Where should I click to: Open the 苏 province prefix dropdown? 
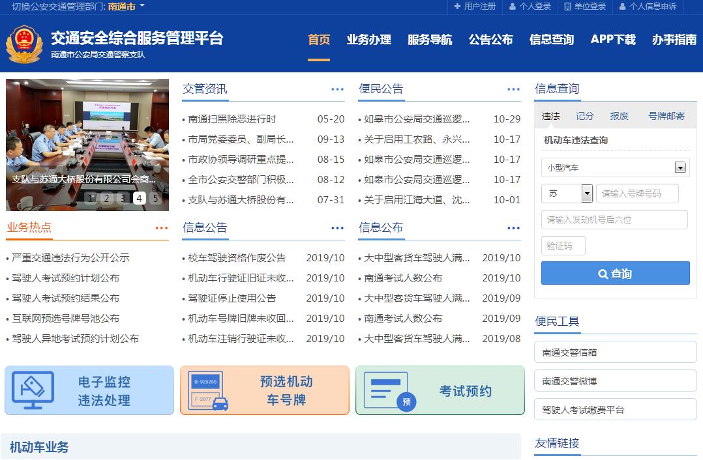tap(586, 194)
